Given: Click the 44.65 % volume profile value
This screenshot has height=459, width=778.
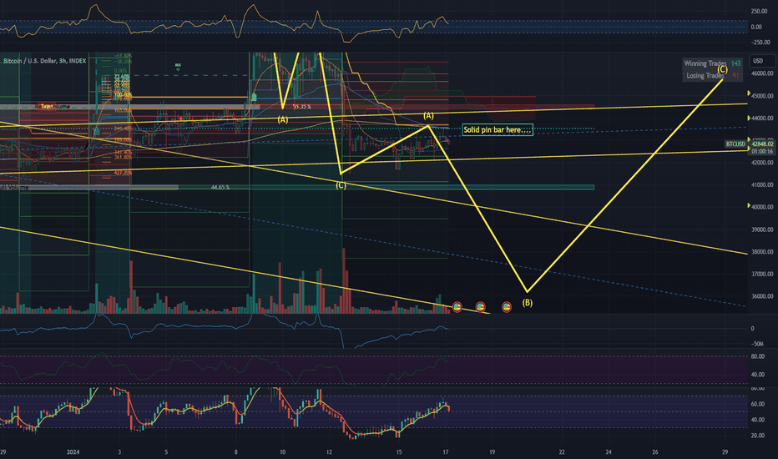Looking at the screenshot, I should pyautogui.click(x=220, y=188).
